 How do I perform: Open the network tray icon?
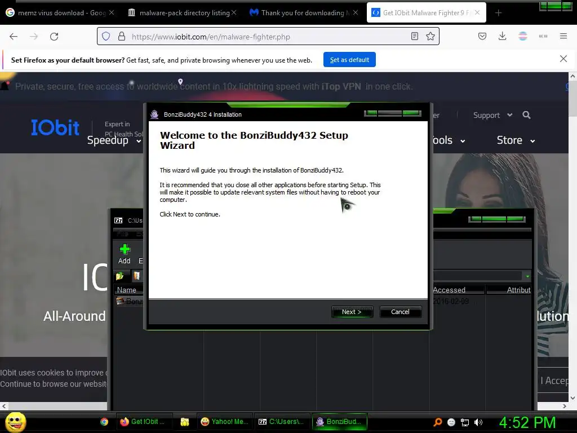tap(465, 422)
